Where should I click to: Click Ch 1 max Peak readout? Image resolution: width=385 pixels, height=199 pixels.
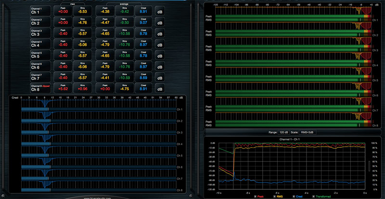click(x=63, y=11)
